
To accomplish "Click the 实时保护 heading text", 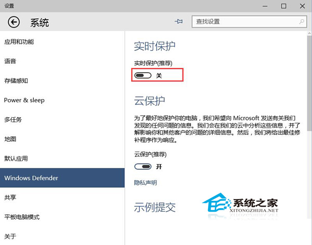I will 154,46.
